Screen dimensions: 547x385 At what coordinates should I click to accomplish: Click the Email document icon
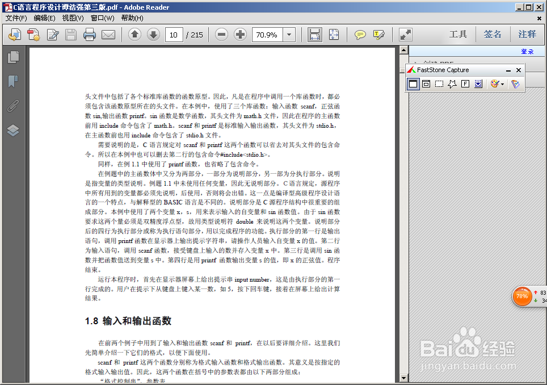pyautogui.click(x=108, y=35)
